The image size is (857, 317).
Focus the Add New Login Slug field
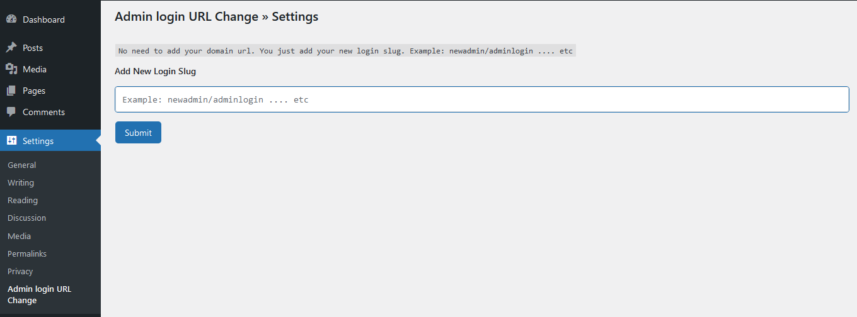tap(482, 99)
